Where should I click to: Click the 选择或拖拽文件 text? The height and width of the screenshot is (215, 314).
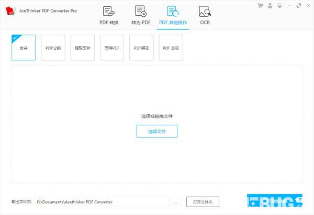(157, 116)
